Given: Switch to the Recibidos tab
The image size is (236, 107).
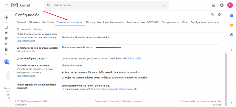Looking at the screenshot, I should click(x=48, y=22).
